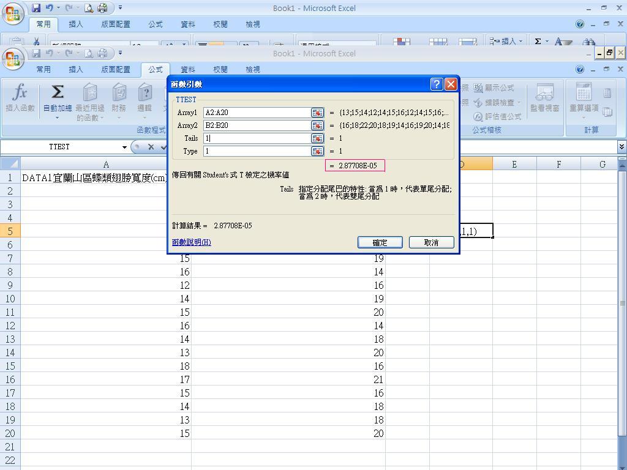Screen dimensions: 627x470
Task: Open AutoSum dropdown arrow
Action: [57, 118]
